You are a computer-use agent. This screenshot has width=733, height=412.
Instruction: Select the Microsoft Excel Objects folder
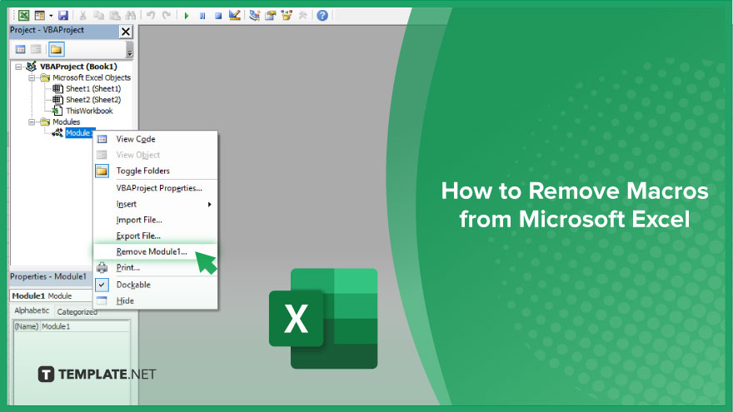coord(91,77)
